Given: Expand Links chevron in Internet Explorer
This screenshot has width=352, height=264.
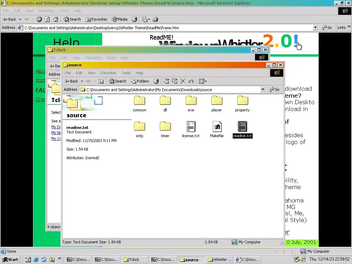Looking at the screenshot, I should pyautogui.click(x=349, y=27).
